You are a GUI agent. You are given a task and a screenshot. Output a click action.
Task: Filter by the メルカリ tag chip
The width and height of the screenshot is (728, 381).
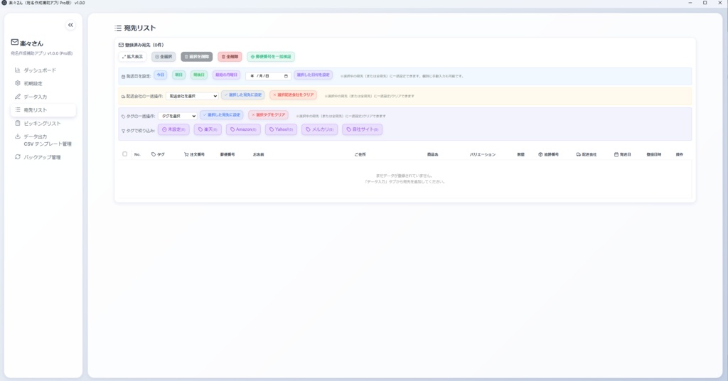click(319, 129)
